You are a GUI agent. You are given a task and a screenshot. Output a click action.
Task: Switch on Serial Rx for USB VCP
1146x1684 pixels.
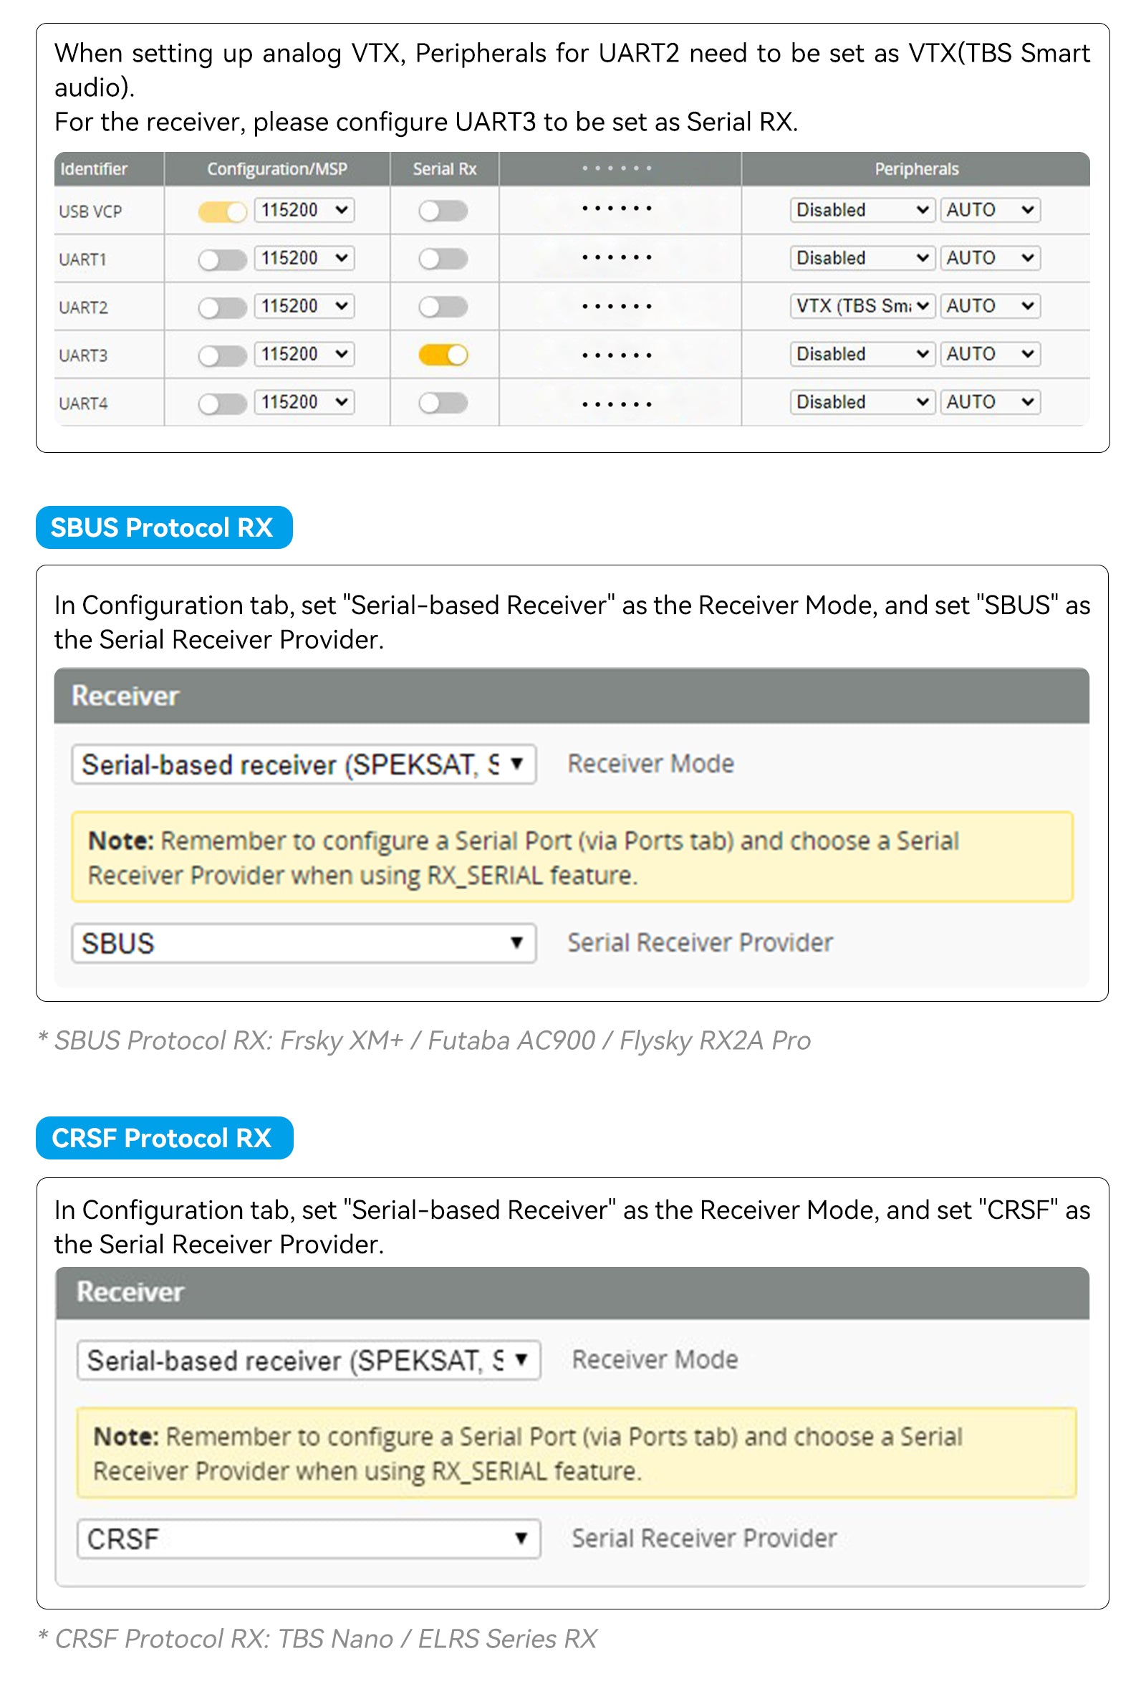(x=443, y=211)
